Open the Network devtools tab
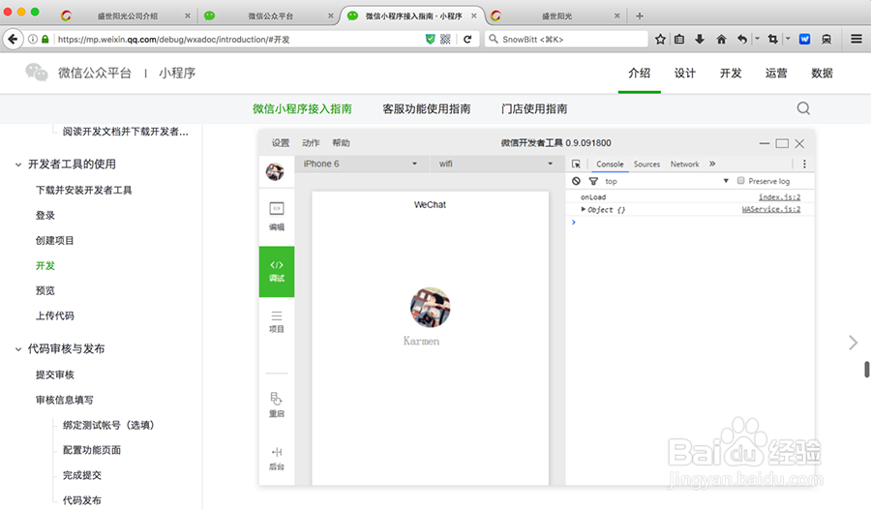 coord(684,164)
